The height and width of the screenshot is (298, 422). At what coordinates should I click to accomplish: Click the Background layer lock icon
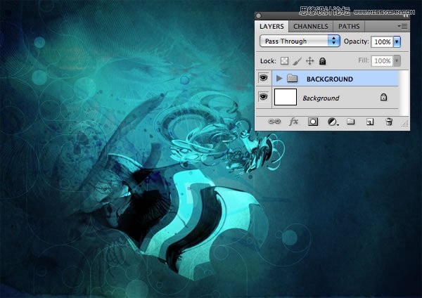point(383,97)
